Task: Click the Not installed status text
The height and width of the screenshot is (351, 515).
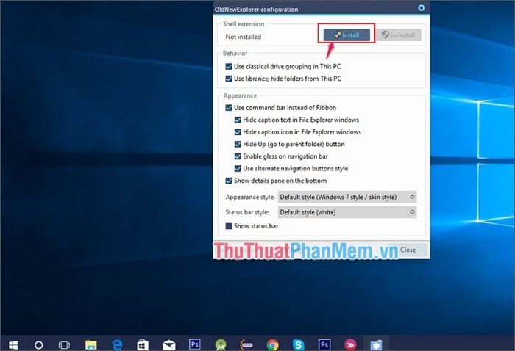Action: 243,37
